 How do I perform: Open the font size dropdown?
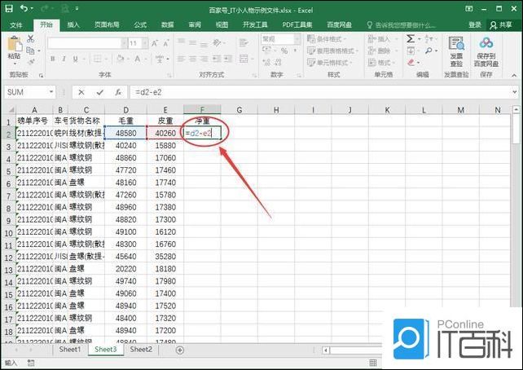(144, 42)
